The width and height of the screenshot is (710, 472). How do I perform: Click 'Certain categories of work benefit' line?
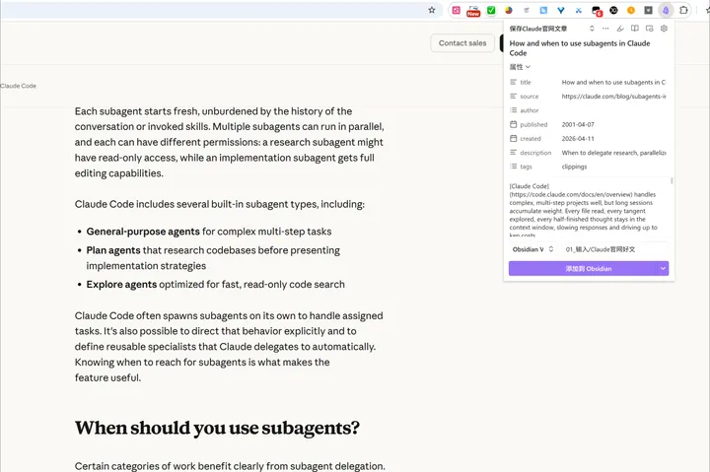230,466
